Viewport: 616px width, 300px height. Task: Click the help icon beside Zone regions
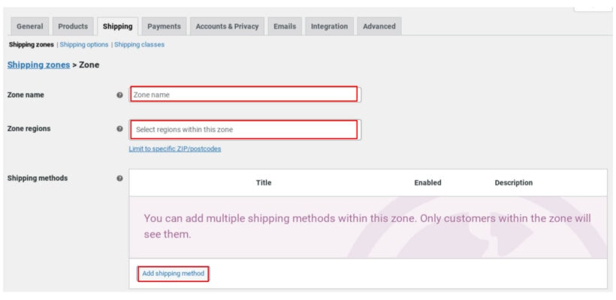point(120,129)
